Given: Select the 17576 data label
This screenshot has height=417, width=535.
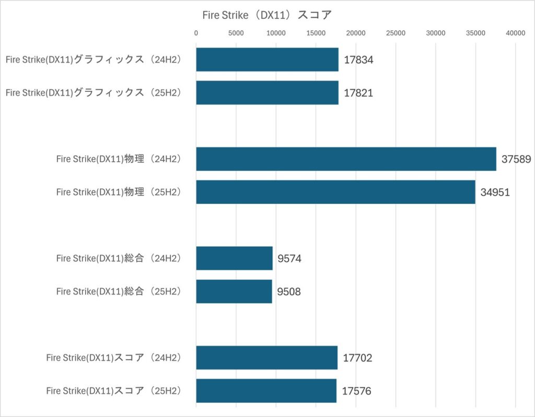Looking at the screenshot, I should (x=356, y=391).
